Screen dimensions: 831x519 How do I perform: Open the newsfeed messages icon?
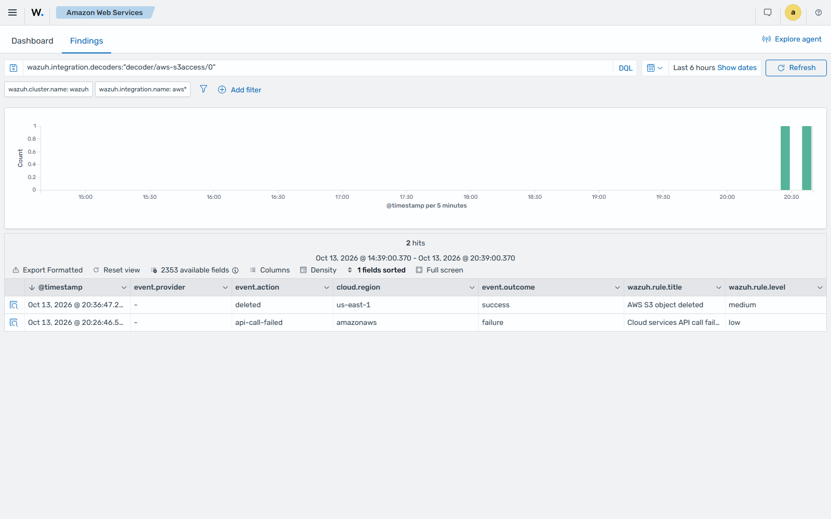(768, 12)
